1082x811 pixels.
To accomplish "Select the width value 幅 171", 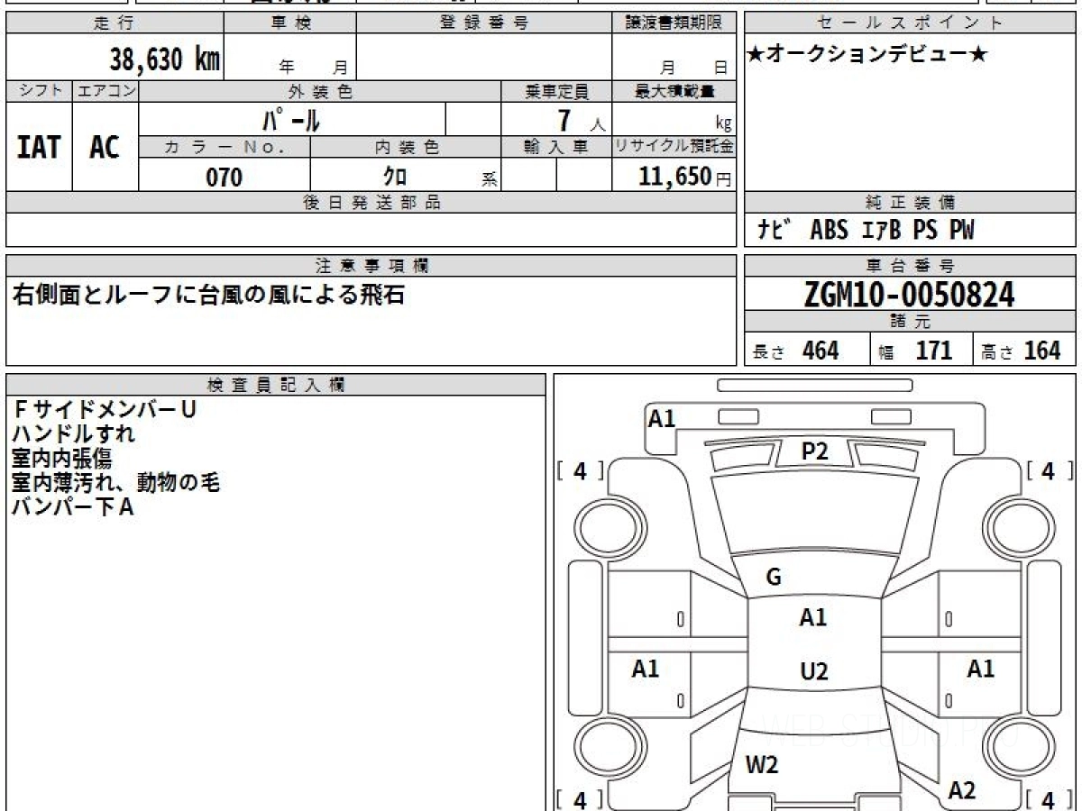I will point(916,351).
